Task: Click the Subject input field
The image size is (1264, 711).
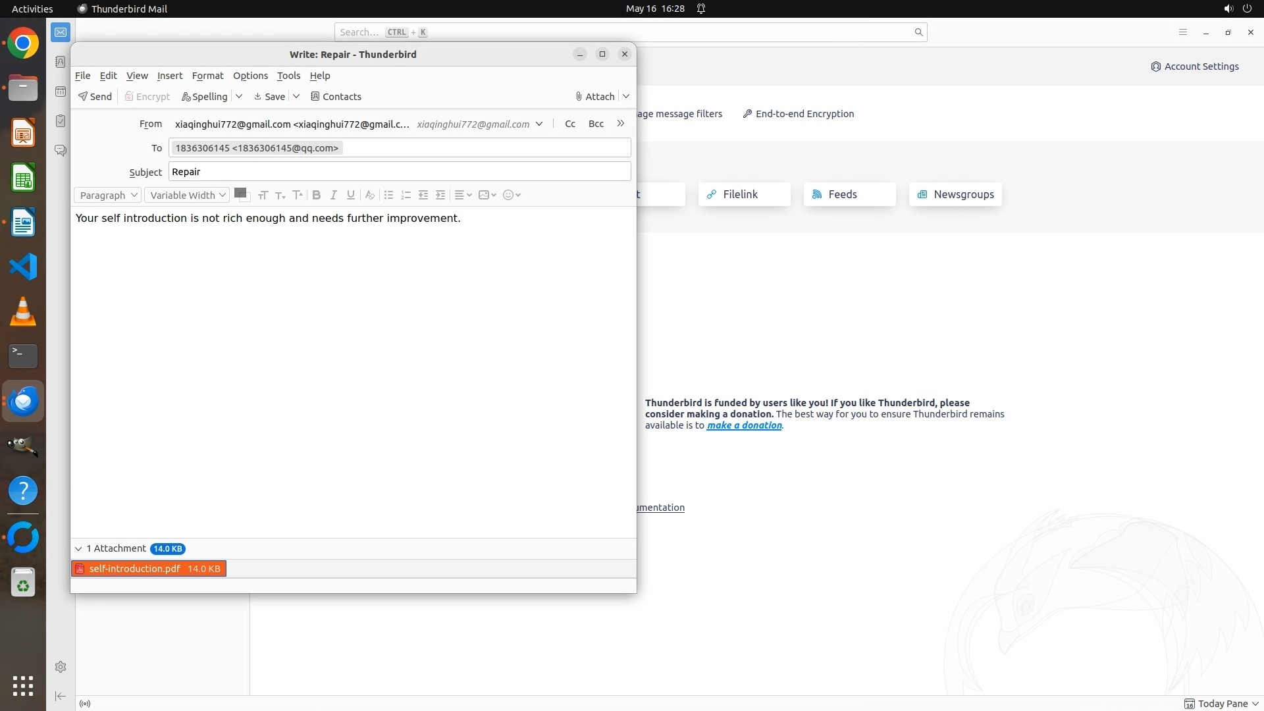Action: pyautogui.click(x=399, y=172)
